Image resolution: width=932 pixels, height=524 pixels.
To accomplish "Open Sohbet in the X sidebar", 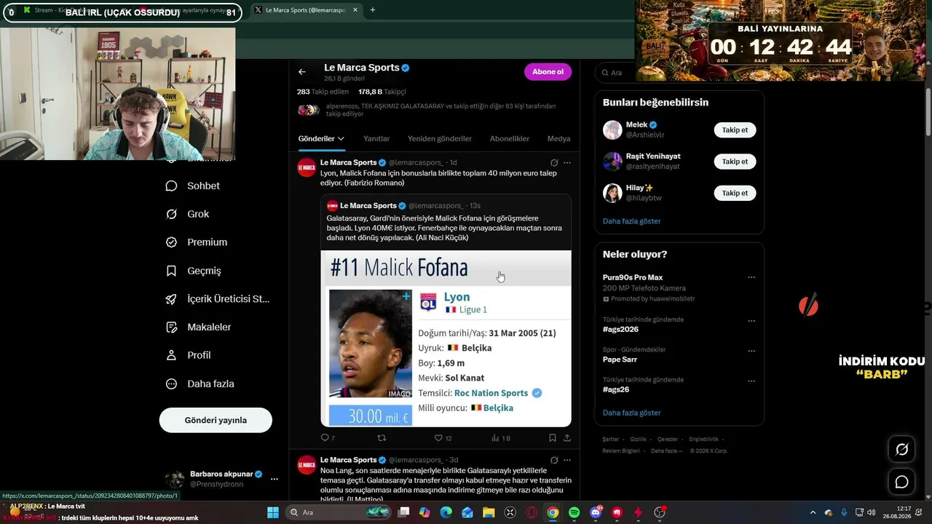I will (194, 186).
